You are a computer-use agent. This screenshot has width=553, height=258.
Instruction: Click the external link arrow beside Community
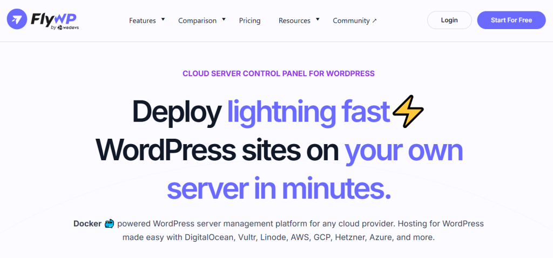375,21
